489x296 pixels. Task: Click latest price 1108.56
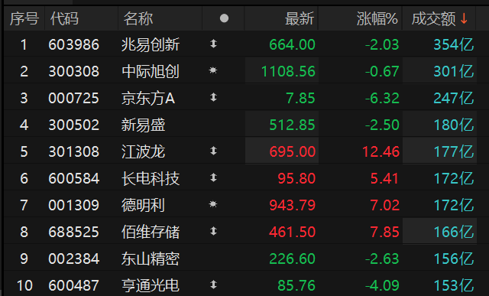tap(289, 71)
